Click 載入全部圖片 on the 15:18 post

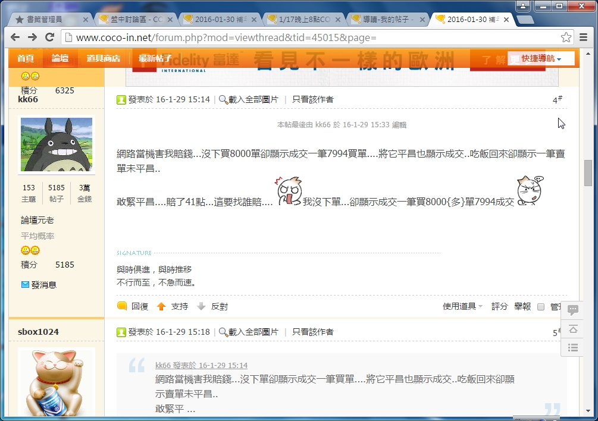tap(253, 332)
